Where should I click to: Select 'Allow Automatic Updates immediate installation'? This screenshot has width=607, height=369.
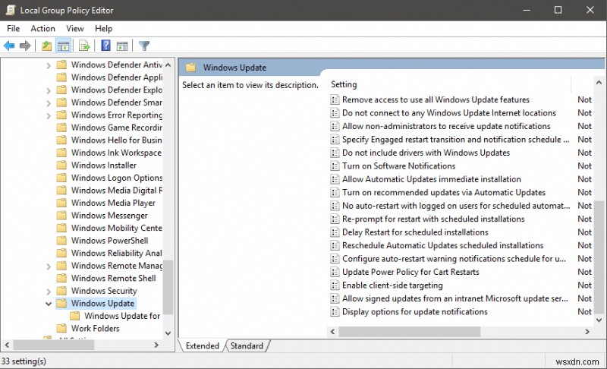431,179
